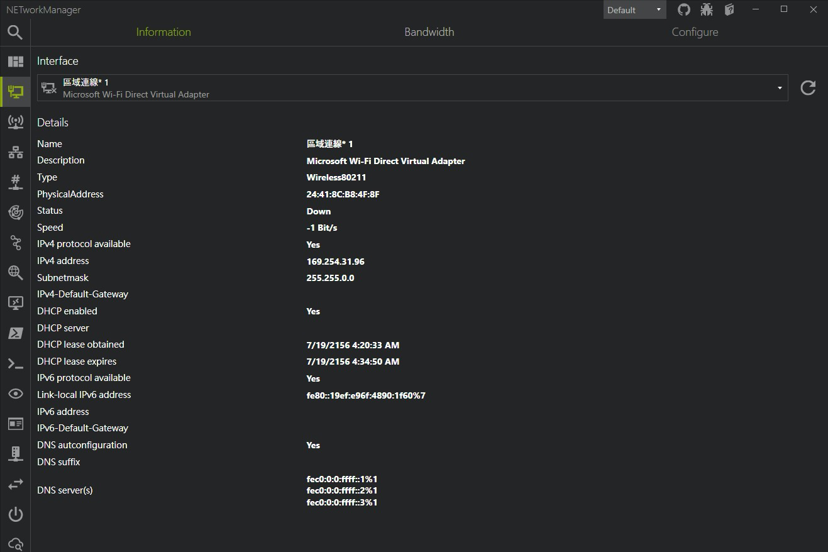This screenshot has height=552, width=828.
Task: Open NETworkManager's GitHub page
Action: pyautogui.click(x=683, y=9)
